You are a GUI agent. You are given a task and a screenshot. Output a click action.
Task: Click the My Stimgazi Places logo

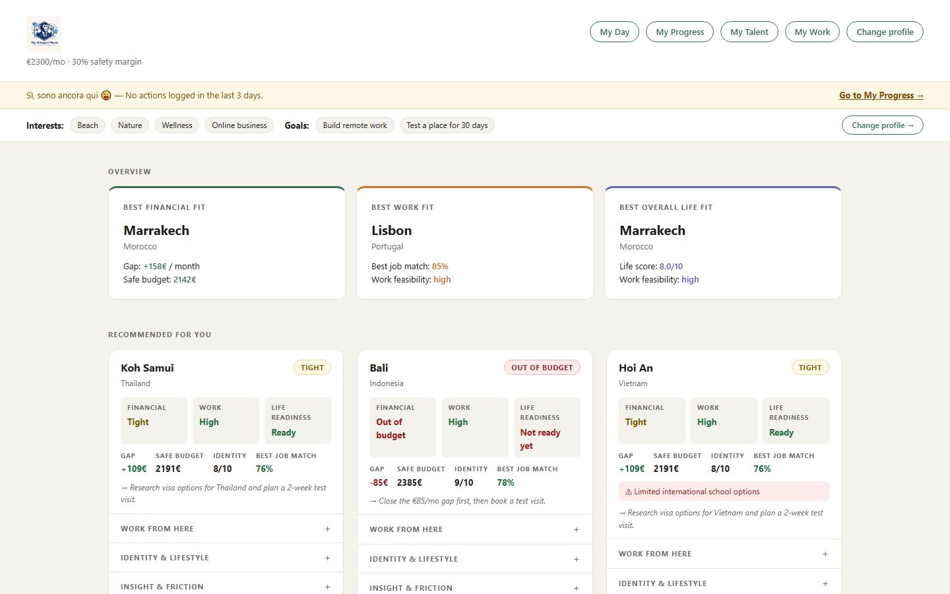(44, 33)
